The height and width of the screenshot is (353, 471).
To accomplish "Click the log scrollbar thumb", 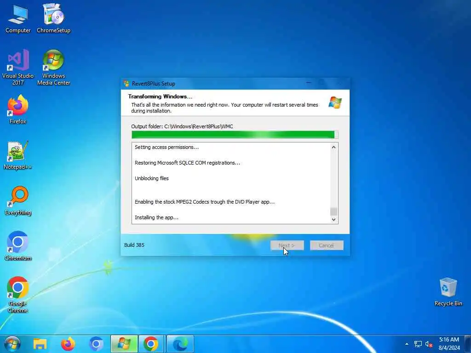I will coord(333,211).
